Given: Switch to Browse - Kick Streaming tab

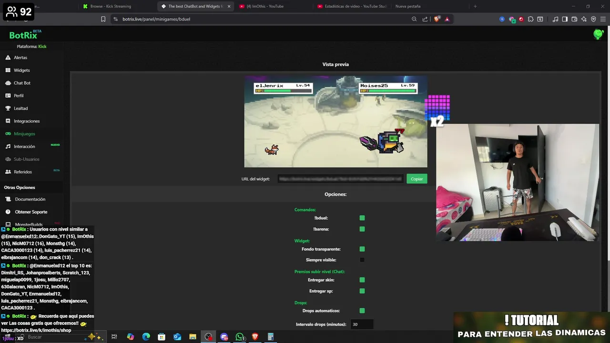Looking at the screenshot, I should click(111, 6).
